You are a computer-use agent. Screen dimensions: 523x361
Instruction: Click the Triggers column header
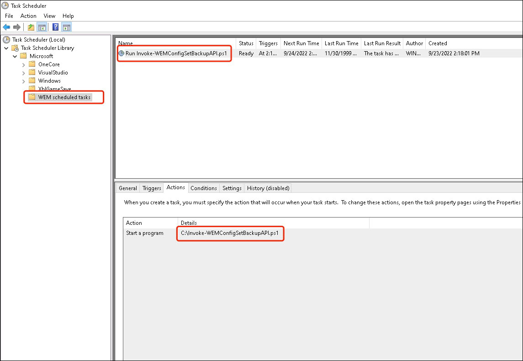pyautogui.click(x=268, y=43)
